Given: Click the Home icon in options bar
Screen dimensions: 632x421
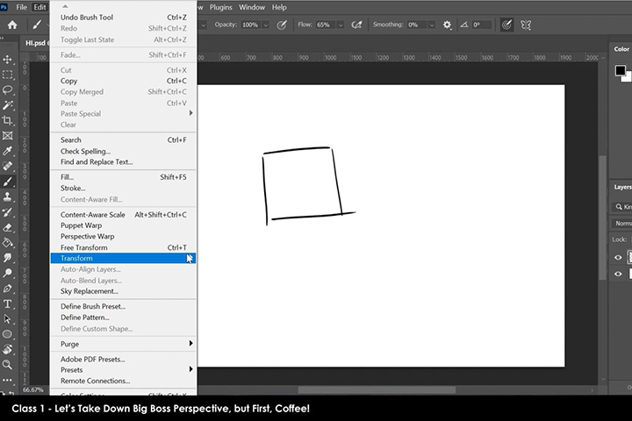Looking at the screenshot, I should (12, 25).
